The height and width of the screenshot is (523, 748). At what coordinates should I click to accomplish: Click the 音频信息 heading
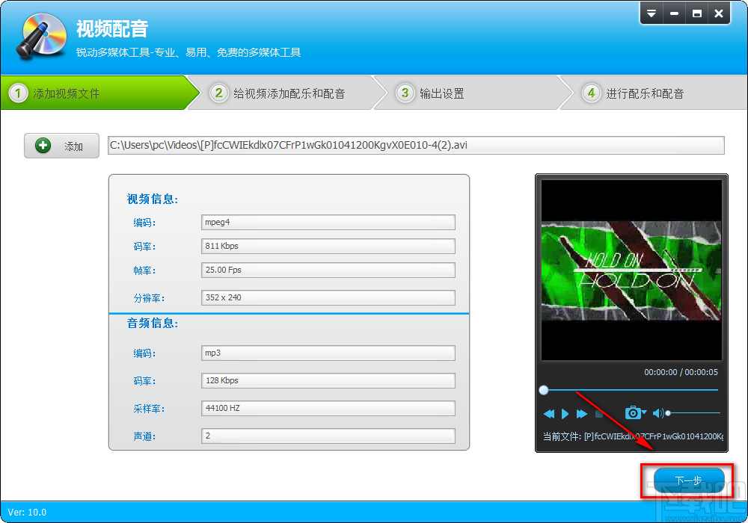pyautogui.click(x=152, y=324)
